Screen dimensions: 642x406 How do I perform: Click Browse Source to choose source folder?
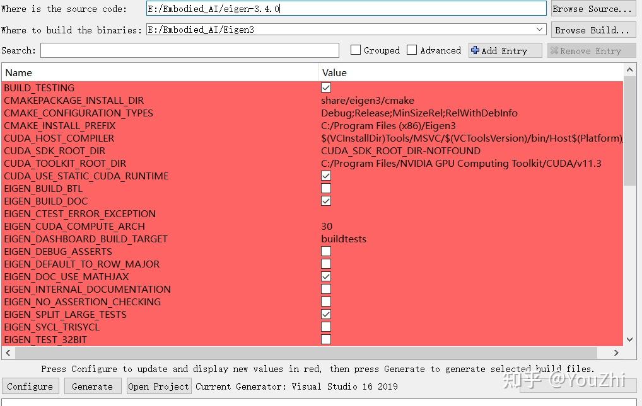pyautogui.click(x=593, y=8)
